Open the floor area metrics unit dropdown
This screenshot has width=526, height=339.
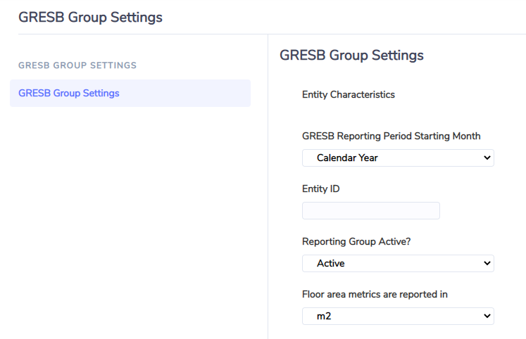coord(398,316)
